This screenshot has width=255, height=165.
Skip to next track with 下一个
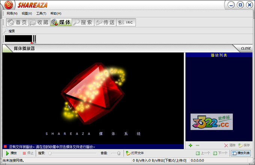(220, 153)
